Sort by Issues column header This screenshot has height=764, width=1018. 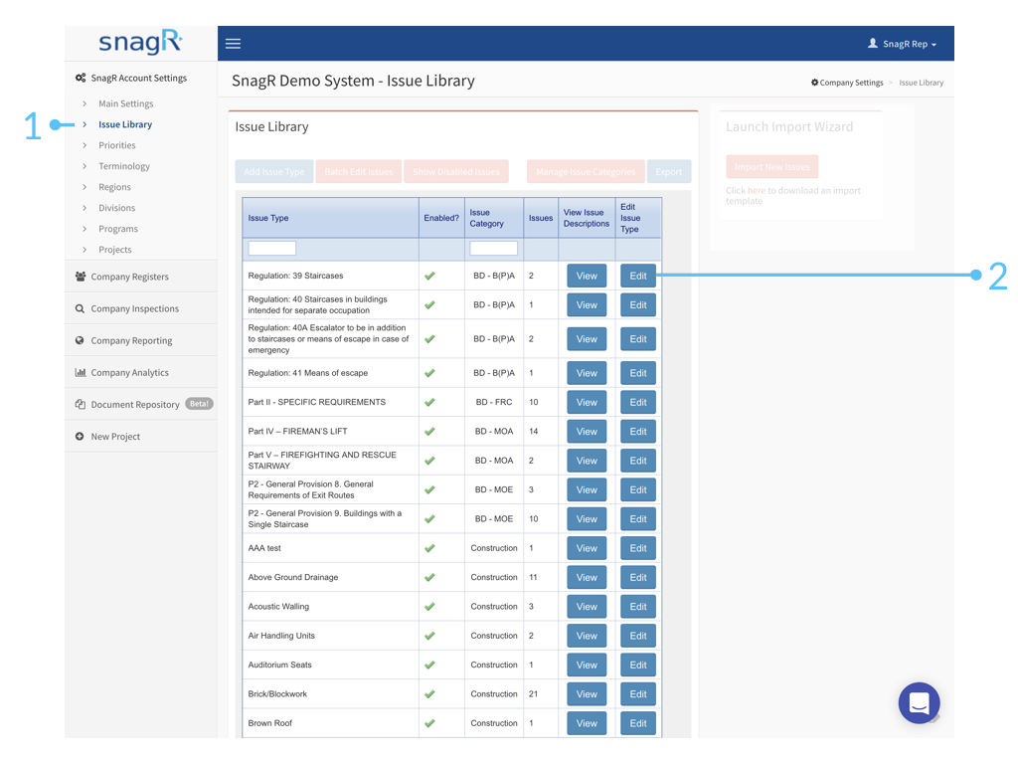pyautogui.click(x=541, y=218)
